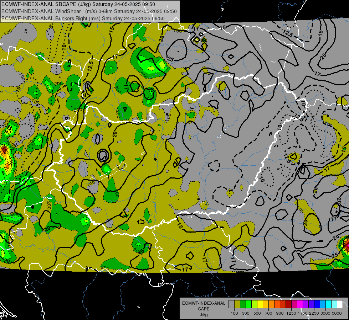Select the pure blue legend swatch
This screenshot has width=349, height=320.
click(317, 304)
